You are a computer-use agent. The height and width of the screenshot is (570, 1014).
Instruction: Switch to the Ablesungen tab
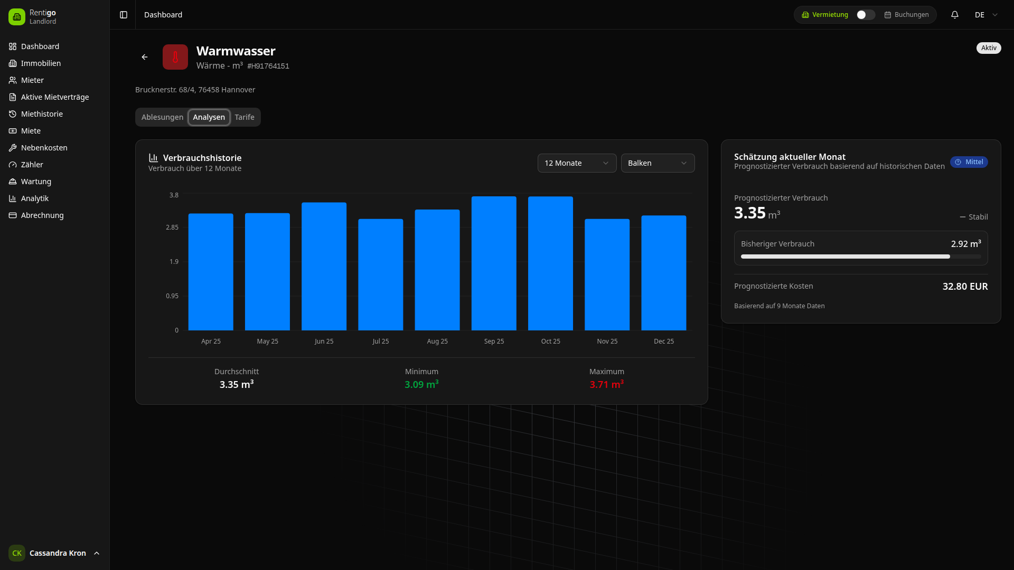pyautogui.click(x=162, y=117)
